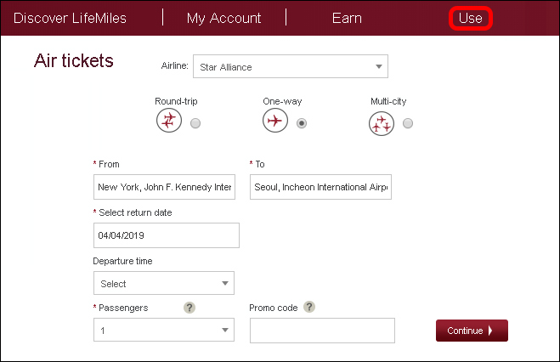Open the Passengers count dropdown
This screenshot has width=560, height=362.
point(164,330)
